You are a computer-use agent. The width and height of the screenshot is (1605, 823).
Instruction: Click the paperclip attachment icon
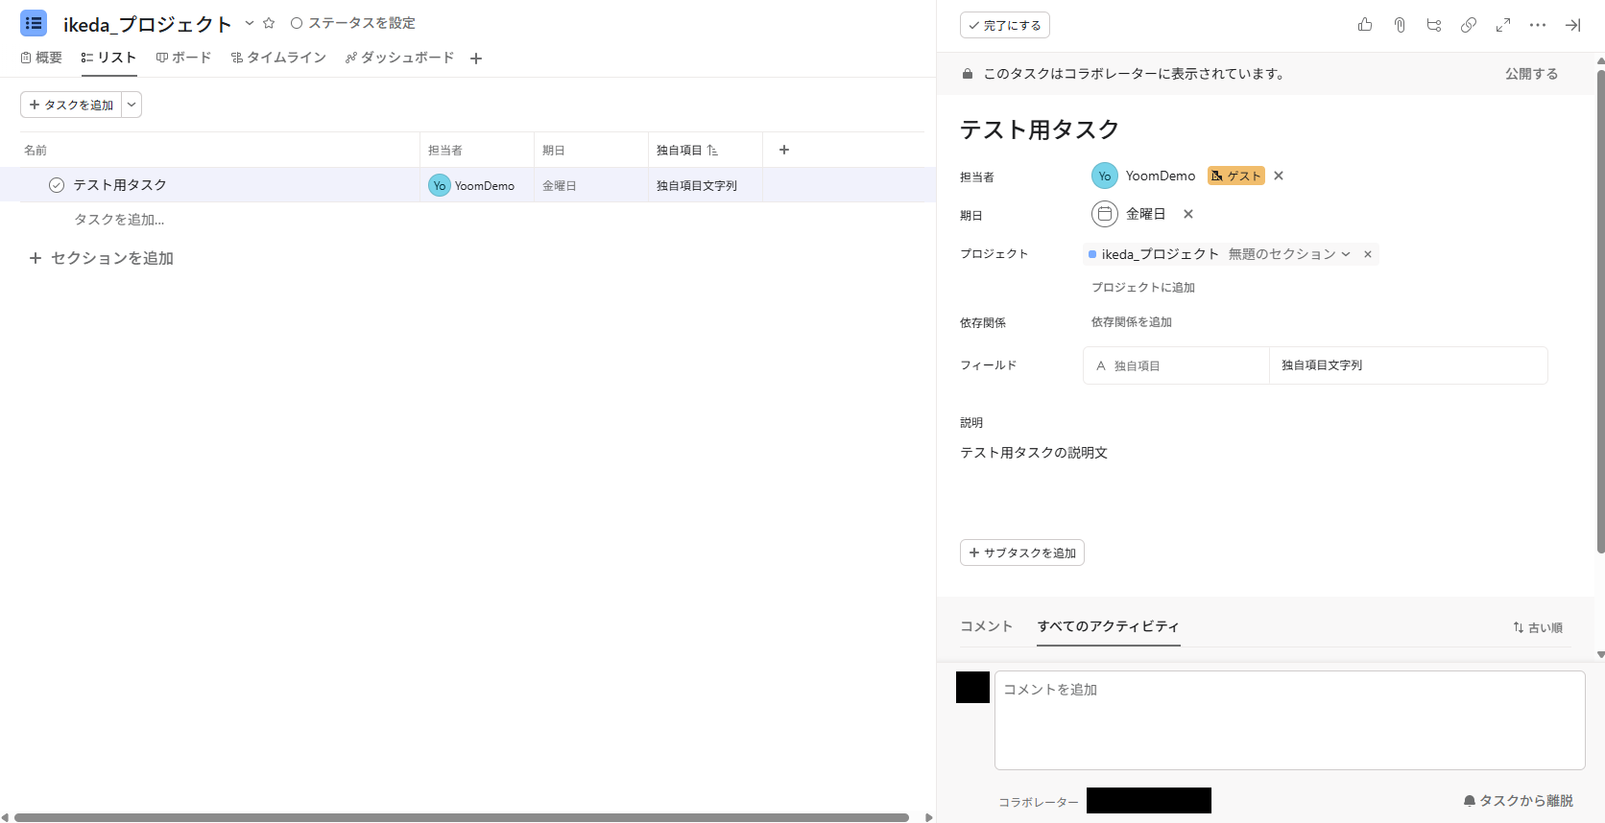point(1400,25)
